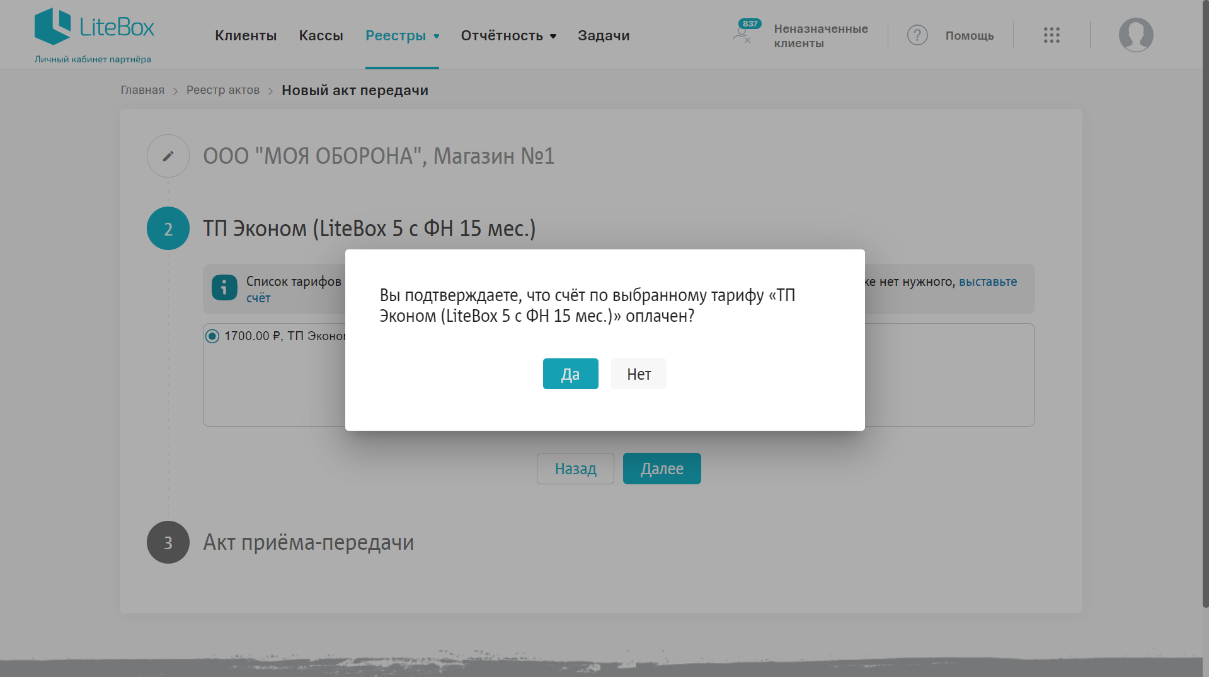
Task: Click the ООО "МОЯ ОБОРОНА", Магазин №1 heading
Action: click(379, 156)
